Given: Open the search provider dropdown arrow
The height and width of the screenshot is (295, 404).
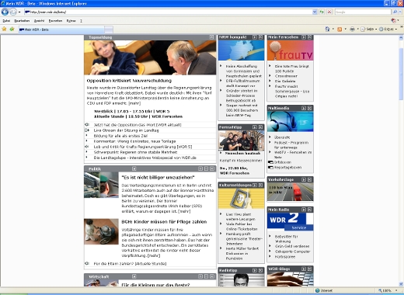Looking at the screenshot, I should (x=399, y=12).
